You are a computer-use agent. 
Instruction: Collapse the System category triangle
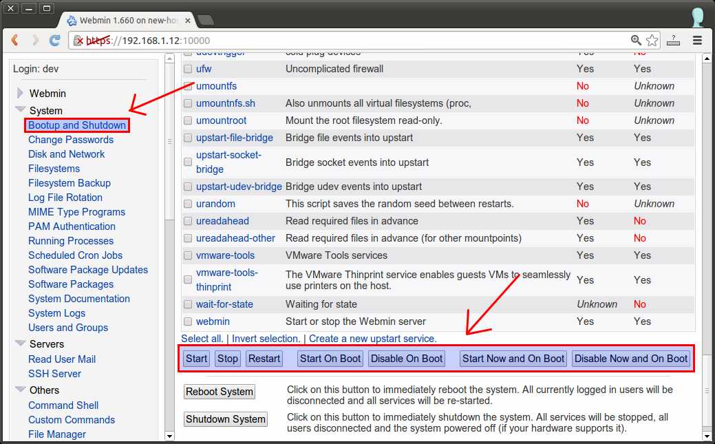[21, 109]
